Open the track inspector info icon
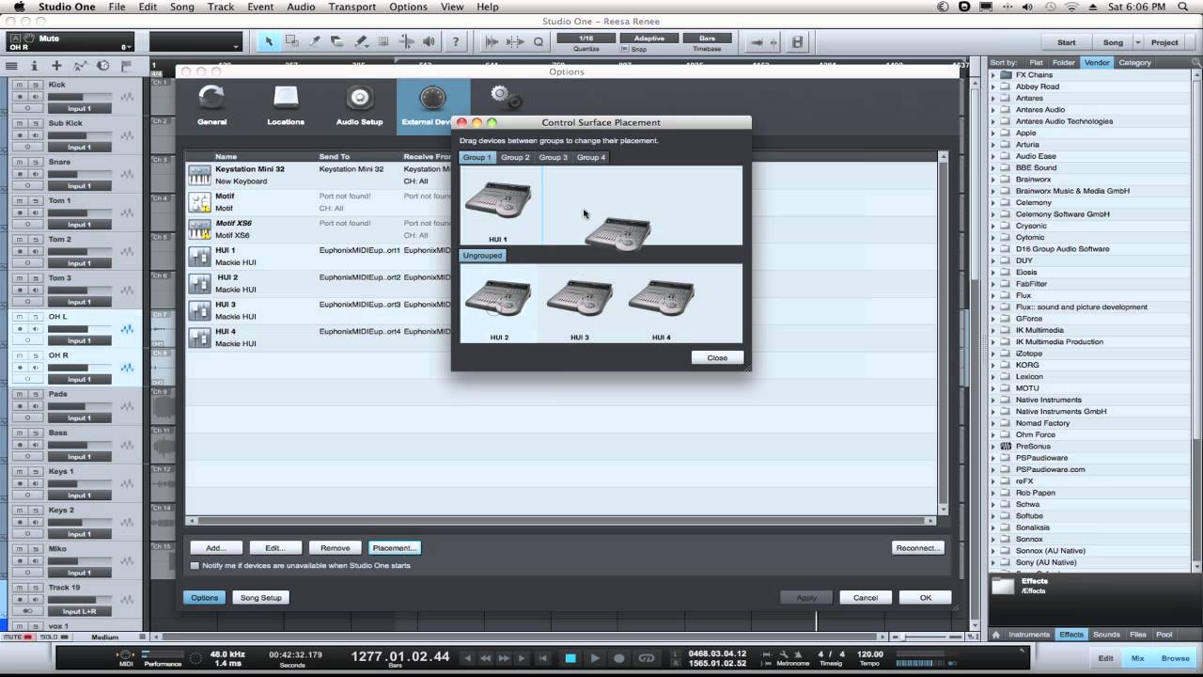The image size is (1203, 677). (x=35, y=66)
